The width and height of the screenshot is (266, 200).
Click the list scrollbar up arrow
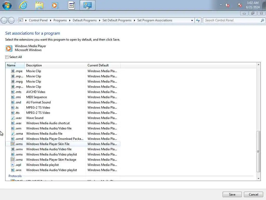coord(258,65)
